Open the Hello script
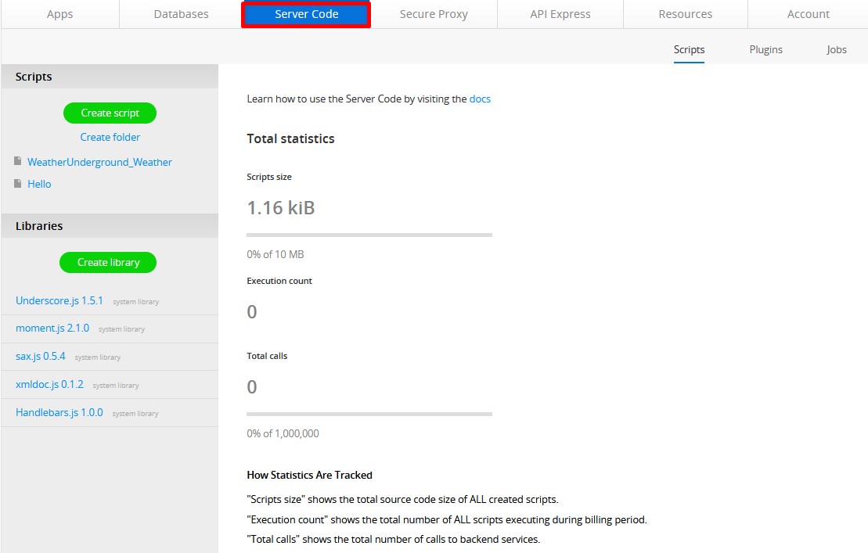The image size is (868, 553). pyautogui.click(x=39, y=184)
